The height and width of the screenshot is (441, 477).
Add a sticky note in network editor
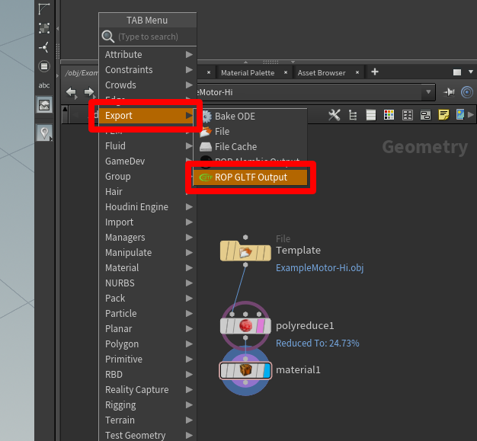click(443, 115)
